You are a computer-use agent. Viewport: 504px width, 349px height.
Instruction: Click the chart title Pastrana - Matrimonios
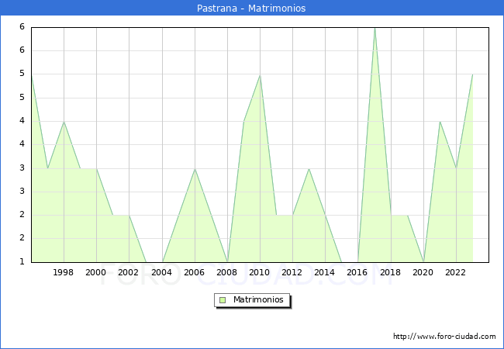[x=252, y=9]
